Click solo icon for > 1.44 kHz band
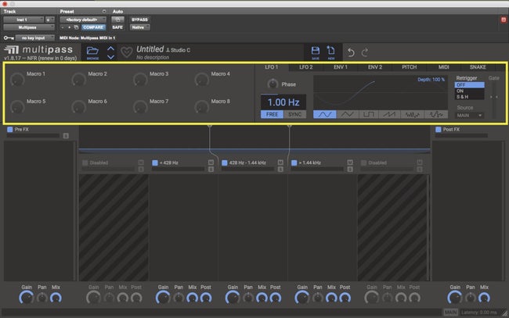The image size is (509, 318). pyautogui.click(x=350, y=169)
